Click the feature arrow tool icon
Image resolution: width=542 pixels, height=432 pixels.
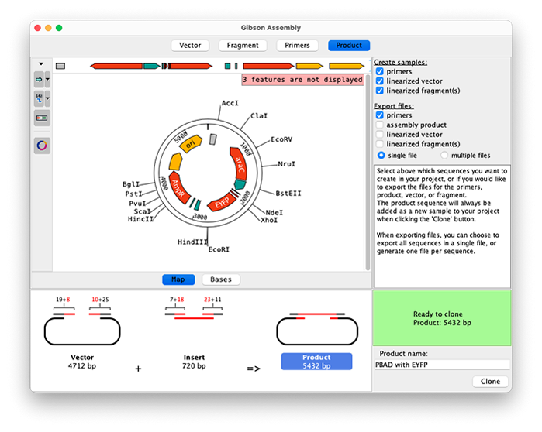[x=40, y=79]
